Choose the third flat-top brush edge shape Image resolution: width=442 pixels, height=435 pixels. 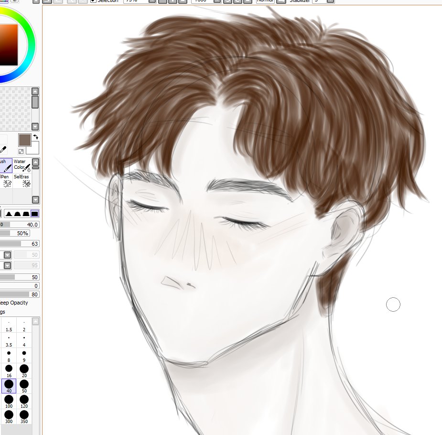[26, 214]
